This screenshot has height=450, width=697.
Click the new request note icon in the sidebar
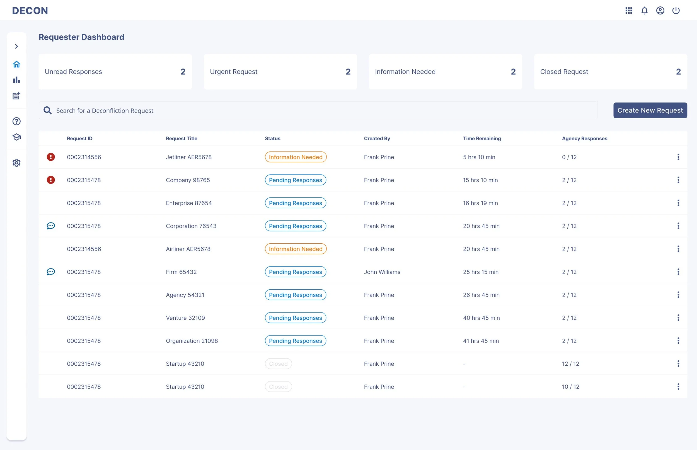(x=16, y=96)
